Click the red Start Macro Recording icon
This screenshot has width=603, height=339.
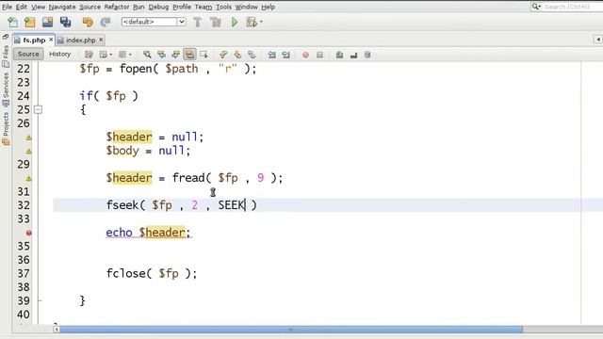point(305,55)
